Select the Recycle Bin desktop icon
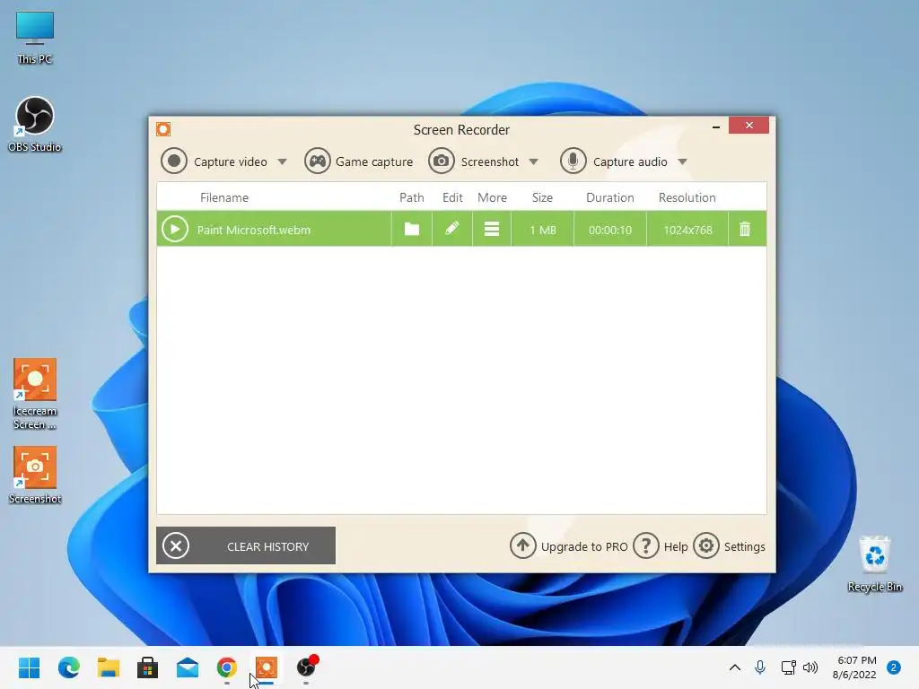Screen dimensions: 919x689 875,563
